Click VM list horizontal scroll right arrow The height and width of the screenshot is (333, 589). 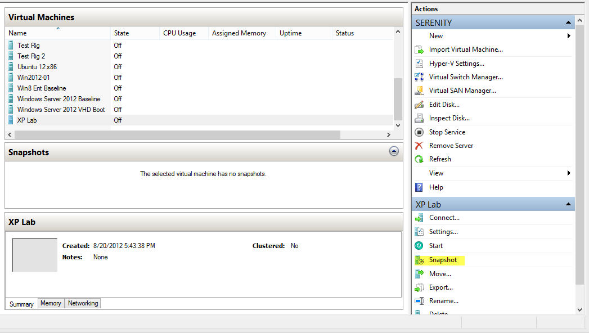click(389, 134)
